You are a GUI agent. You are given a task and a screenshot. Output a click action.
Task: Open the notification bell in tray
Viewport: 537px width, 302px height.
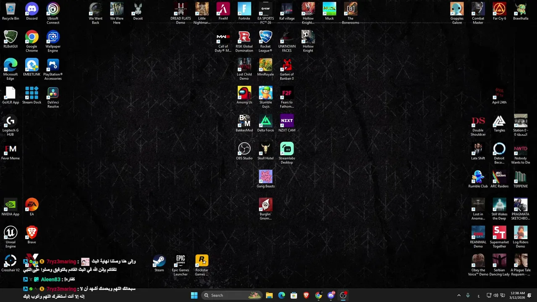point(529,295)
